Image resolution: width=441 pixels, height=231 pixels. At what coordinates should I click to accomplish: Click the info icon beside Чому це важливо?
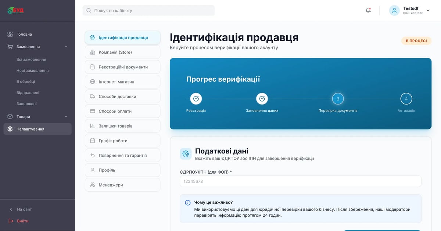click(x=188, y=203)
